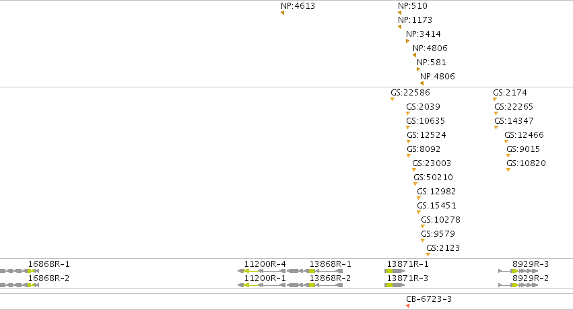The image size is (573, 310).
Task: Select the GS:12982 insertion triangle
Action: coord(419,198)
